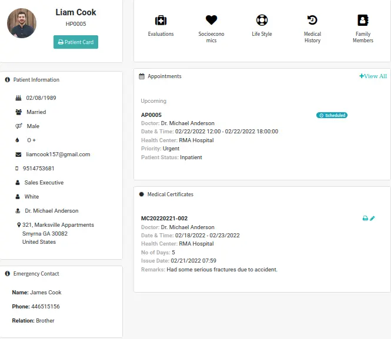
Task: Open appointment AP0005
Action: 151,115
